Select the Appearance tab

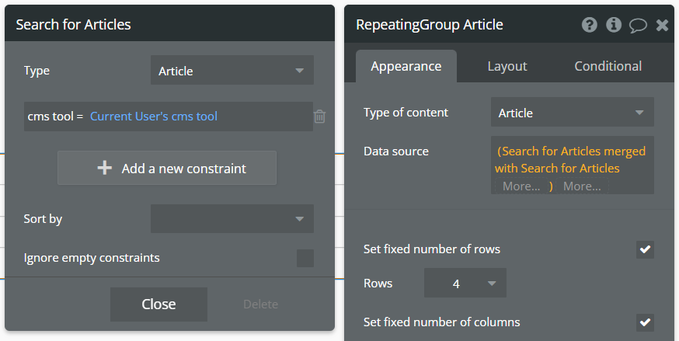[406, 66]
